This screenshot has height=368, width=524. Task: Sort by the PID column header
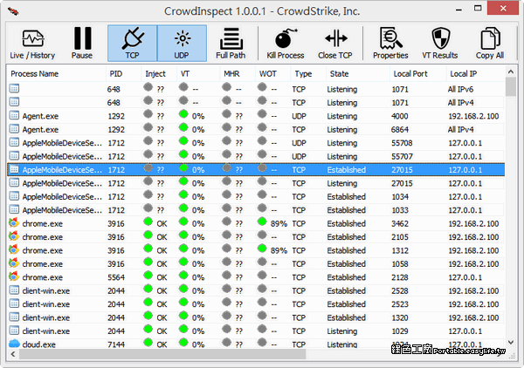124,74
